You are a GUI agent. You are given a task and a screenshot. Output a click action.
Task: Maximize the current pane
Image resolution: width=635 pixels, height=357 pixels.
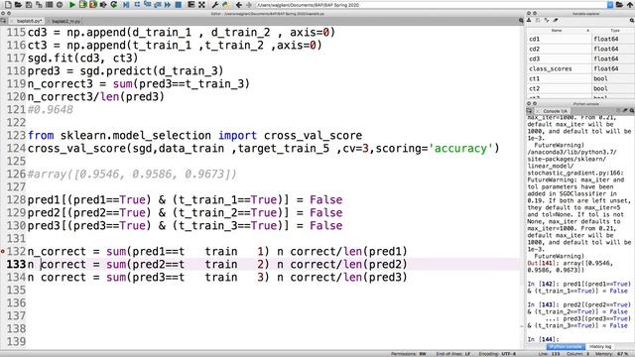tap(191, 5)
